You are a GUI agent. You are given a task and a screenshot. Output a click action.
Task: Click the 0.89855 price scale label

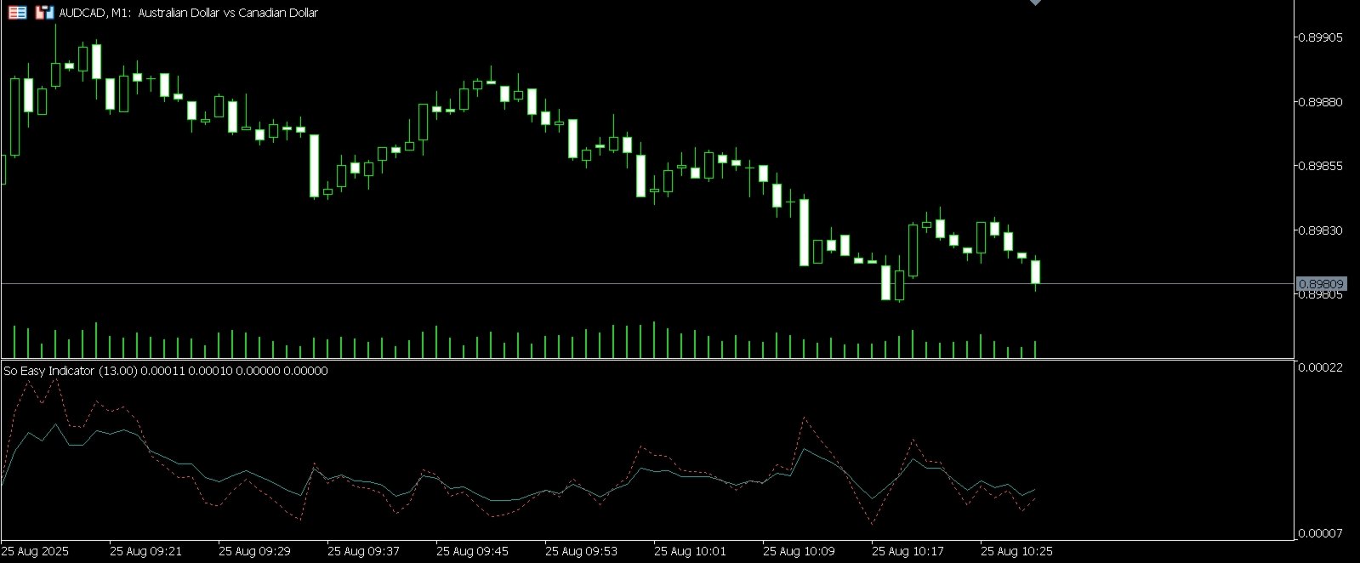coord(1319,166)
